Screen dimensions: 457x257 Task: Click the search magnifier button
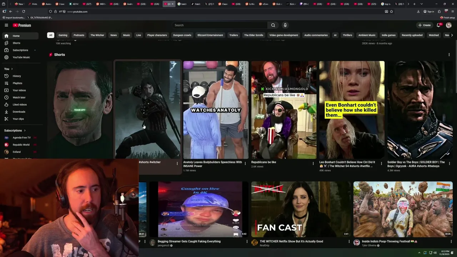pyautogui.click(x=273, y=25)
